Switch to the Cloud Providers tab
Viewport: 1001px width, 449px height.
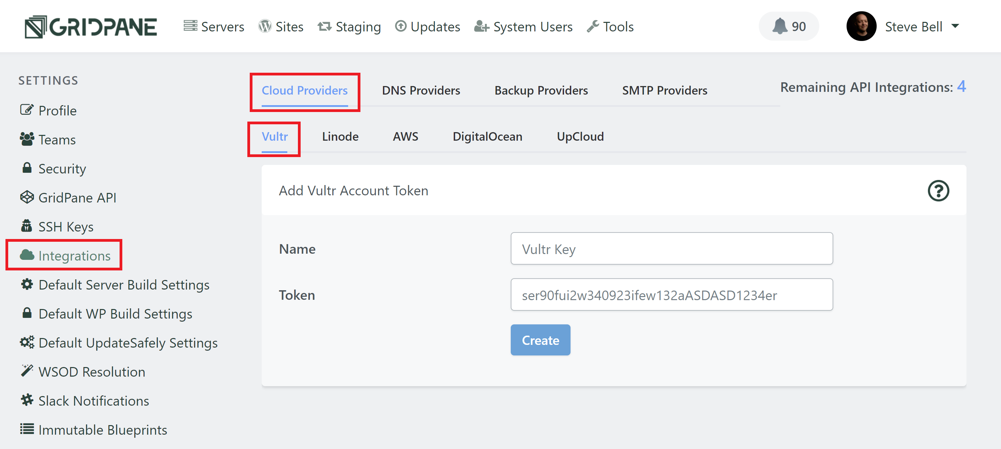pyautogui.click(x=304, y=90)
